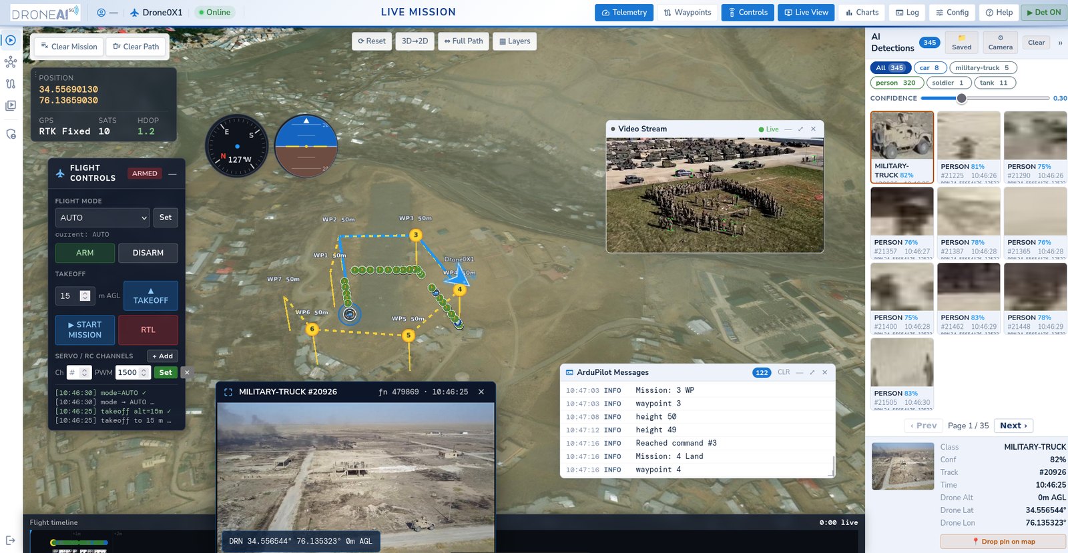Screen dimensions: 1068x553
Task: Filter detections by All
Action: tap(890, 67)
